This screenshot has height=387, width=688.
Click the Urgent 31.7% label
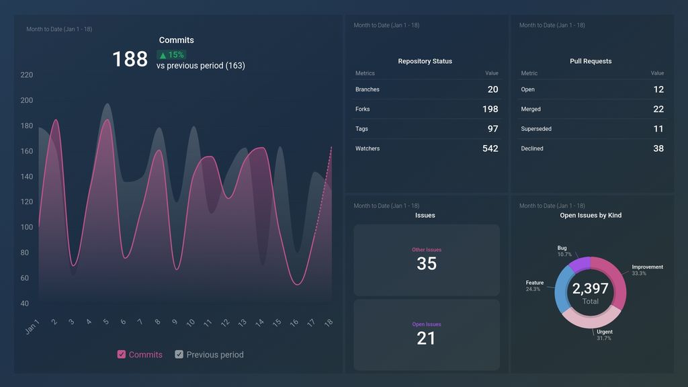point(604,335)
